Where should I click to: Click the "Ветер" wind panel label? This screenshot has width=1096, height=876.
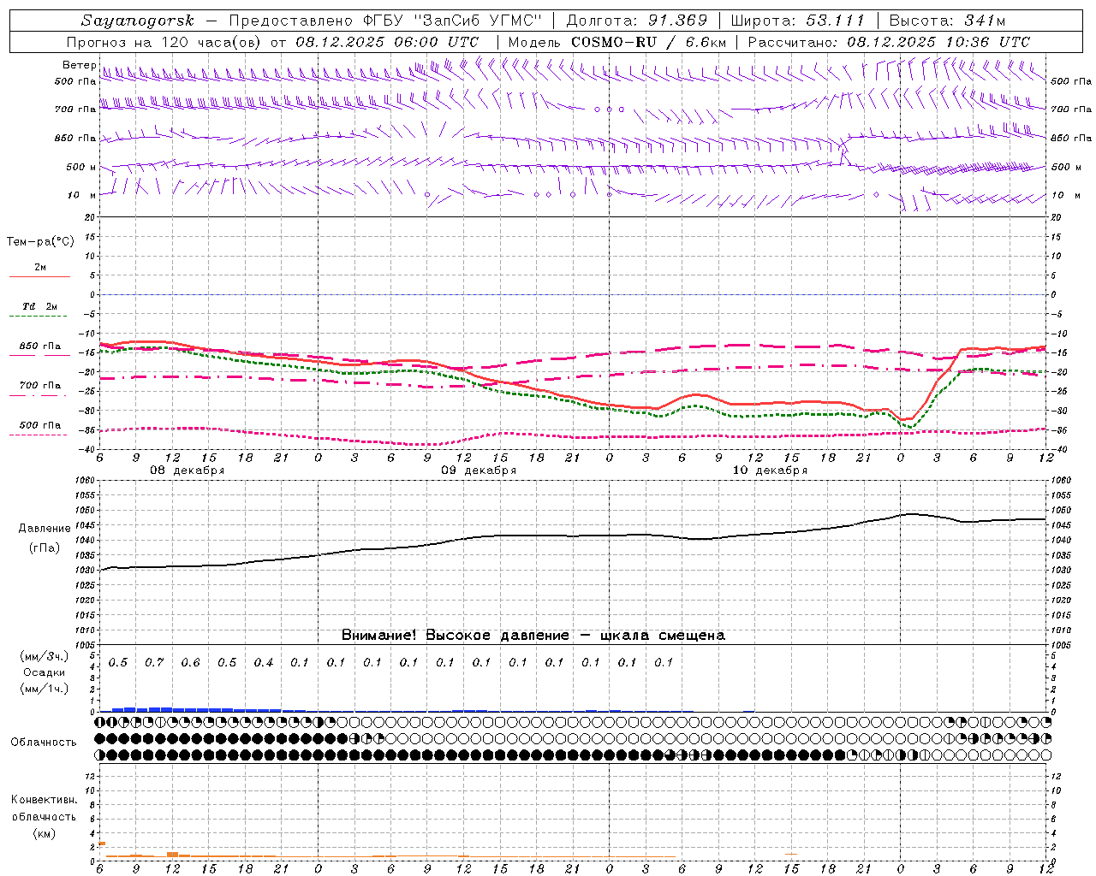pyautogui.click(x=79, y=65)
